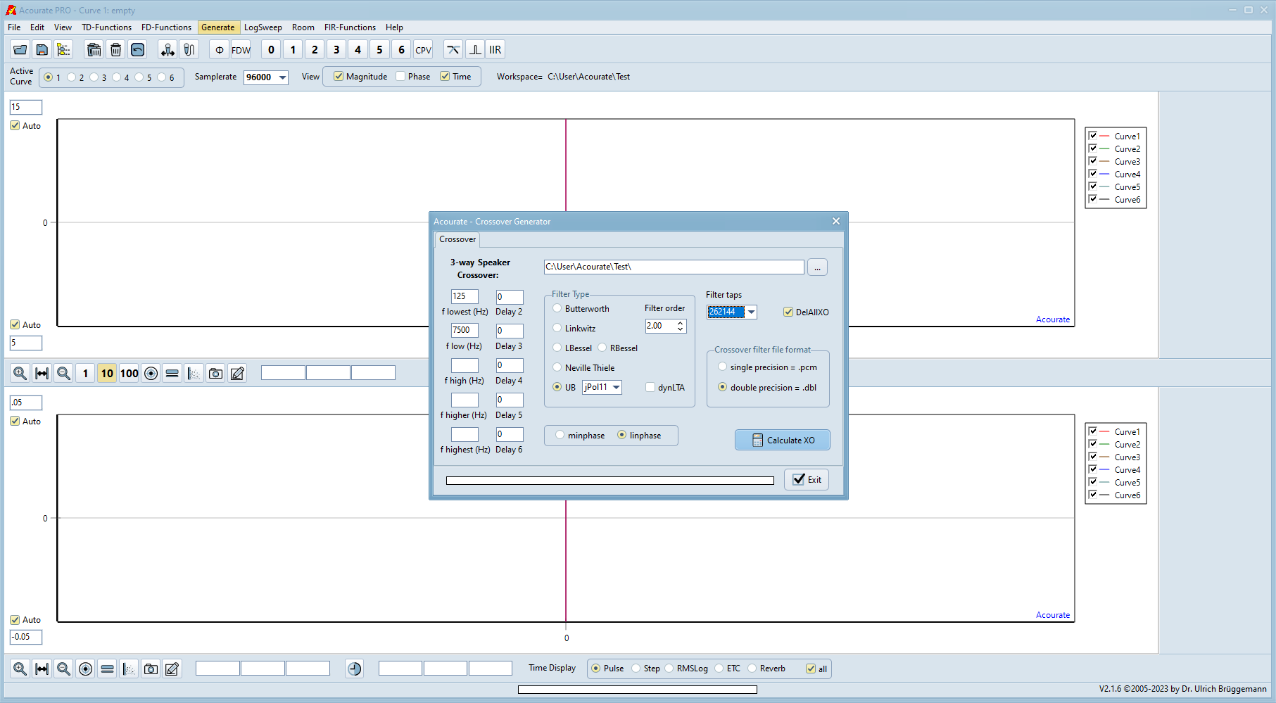Uncheck the DelAllXO checkbox
Viewport: 1276px width, 703px height.
click(x=788, y=312)
